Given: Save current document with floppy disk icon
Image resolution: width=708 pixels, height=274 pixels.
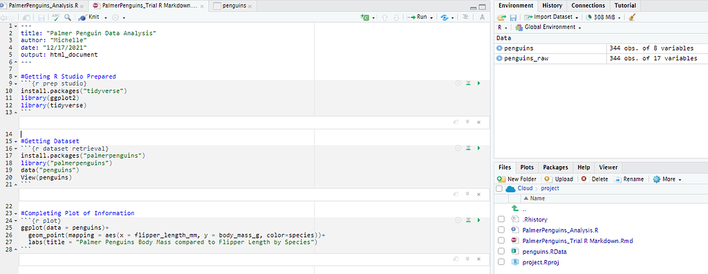Looking at the screenshot, I should pos(41,17).
